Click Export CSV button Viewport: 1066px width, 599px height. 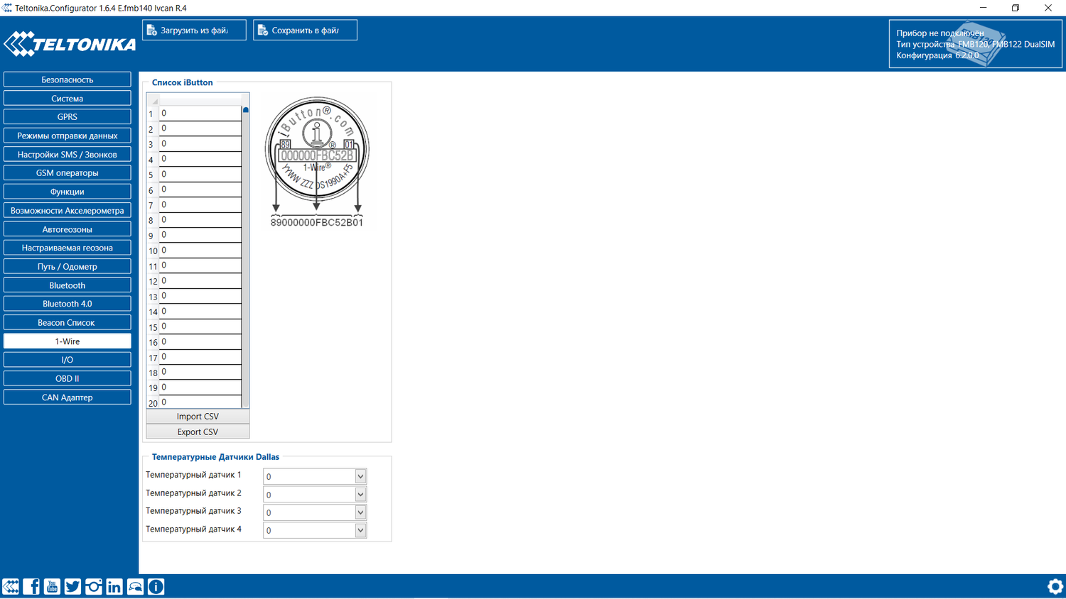point(198,432)
